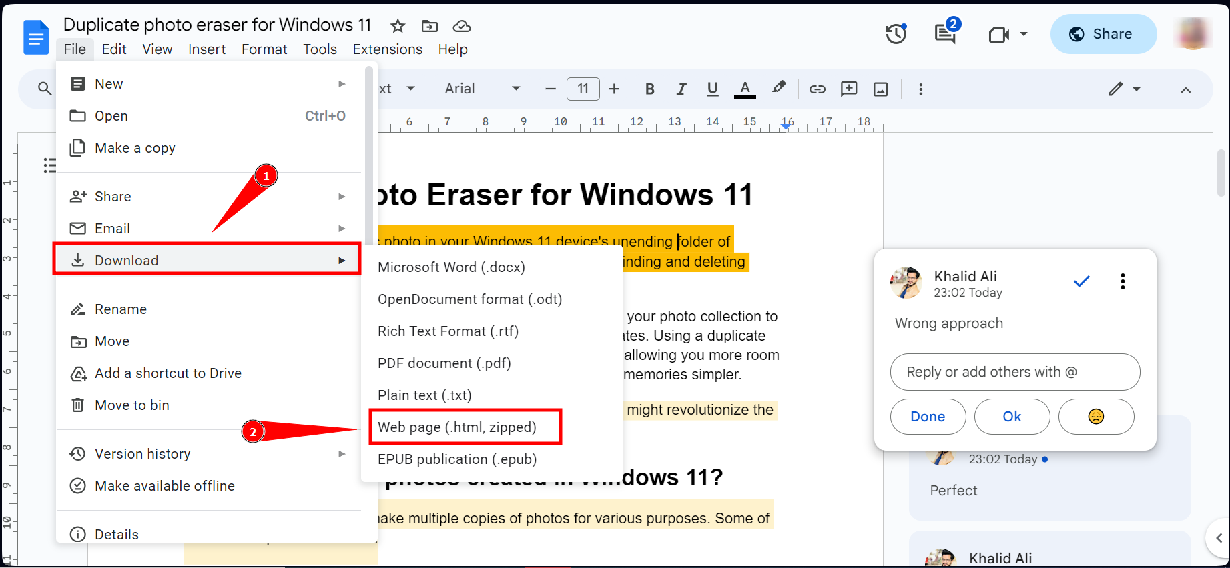Open the Insert menu
The image size is (1230, 568).
point(207,49)
